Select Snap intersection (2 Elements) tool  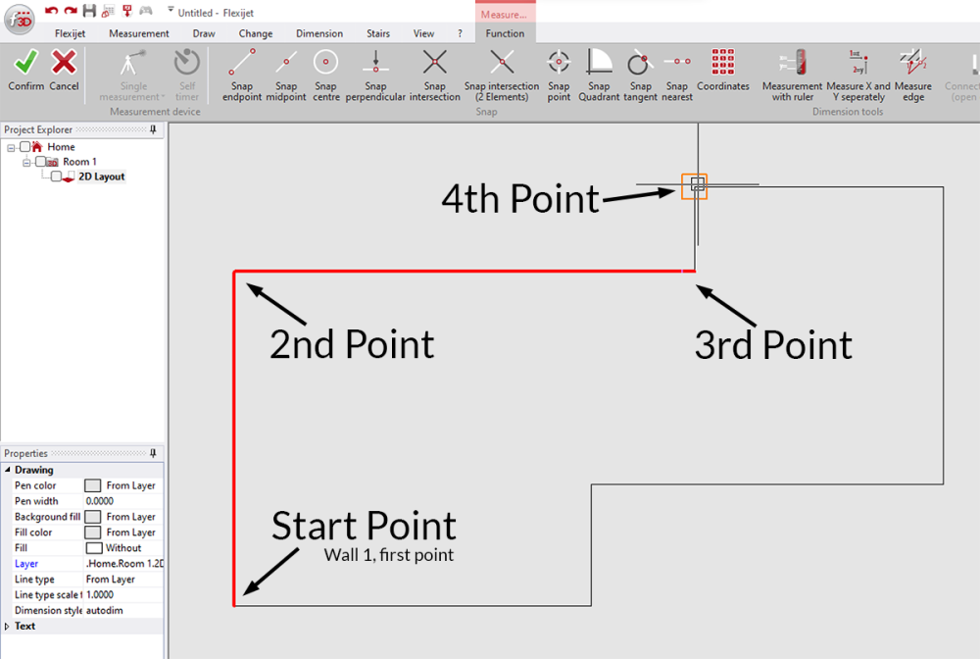[502, 69]
